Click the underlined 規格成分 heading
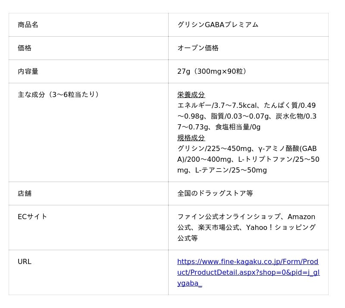Image resolution: width=345 pixels, height=308 pixels. [191, 138]
